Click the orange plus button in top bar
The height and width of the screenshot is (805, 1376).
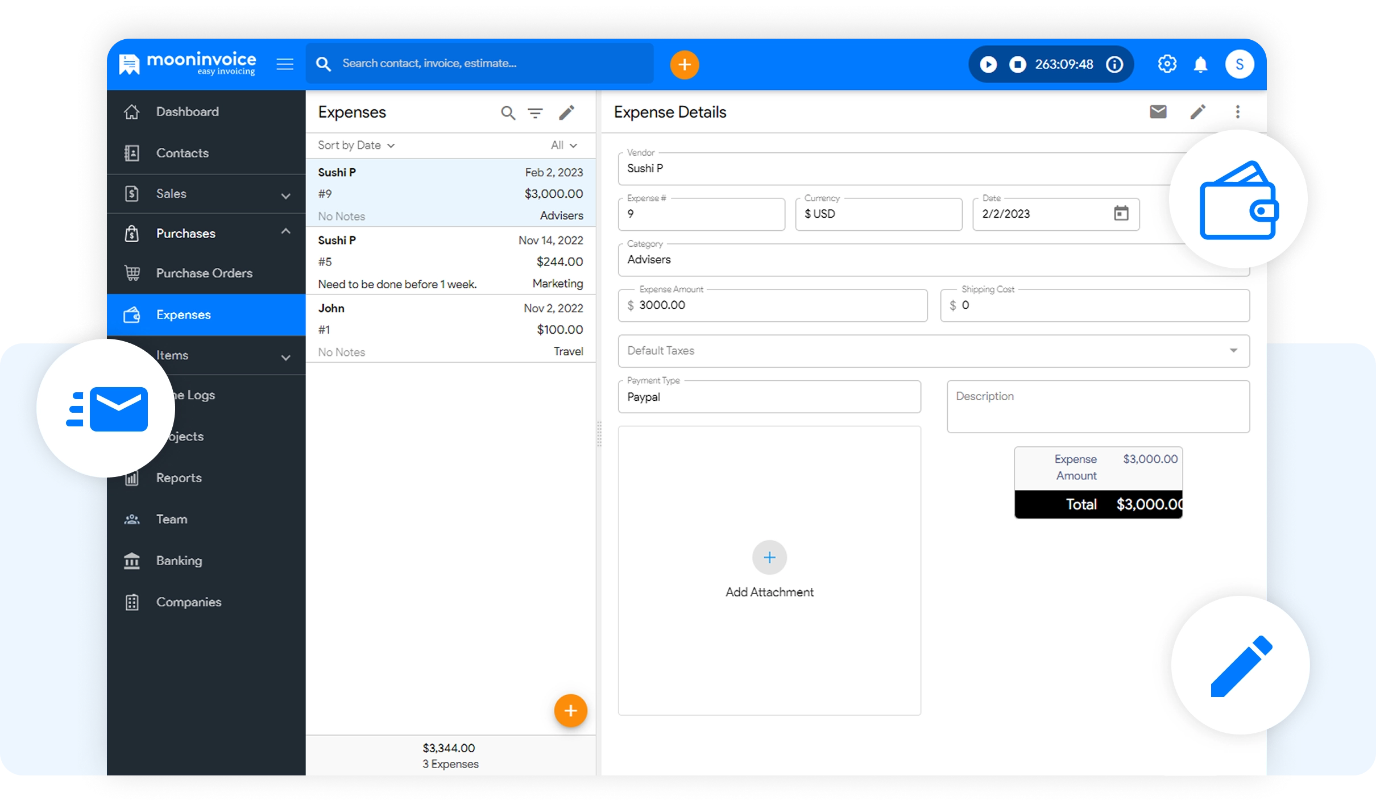coord(684,65)
